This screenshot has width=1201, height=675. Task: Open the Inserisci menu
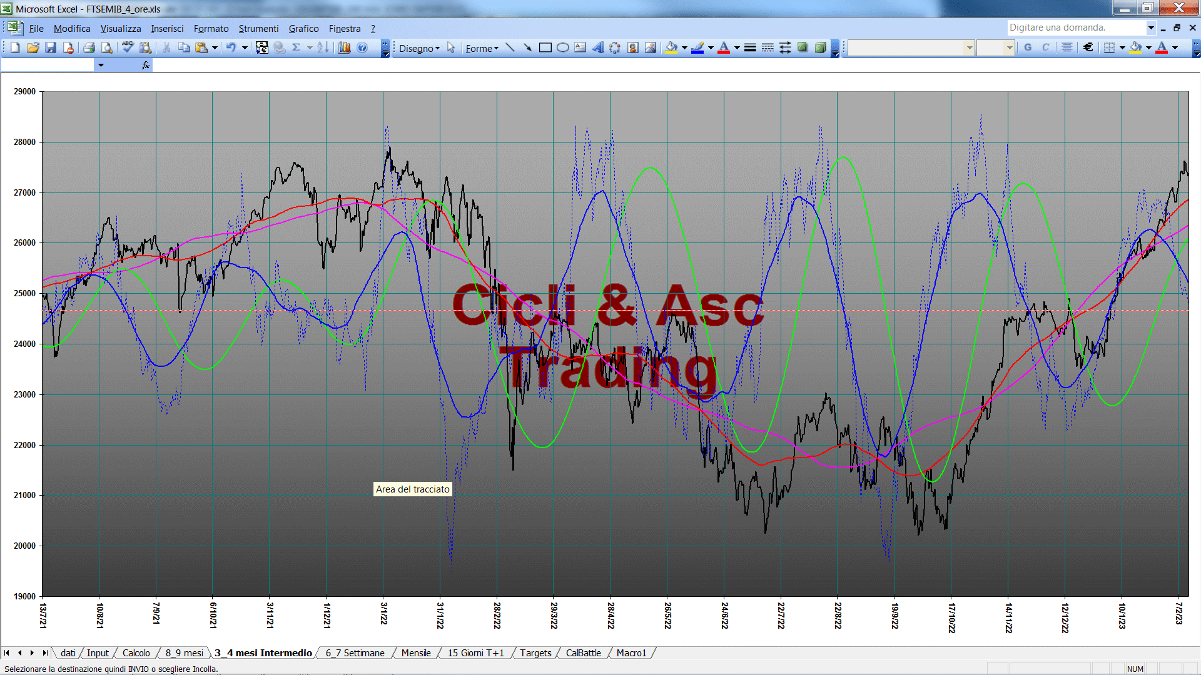point(167,29)
